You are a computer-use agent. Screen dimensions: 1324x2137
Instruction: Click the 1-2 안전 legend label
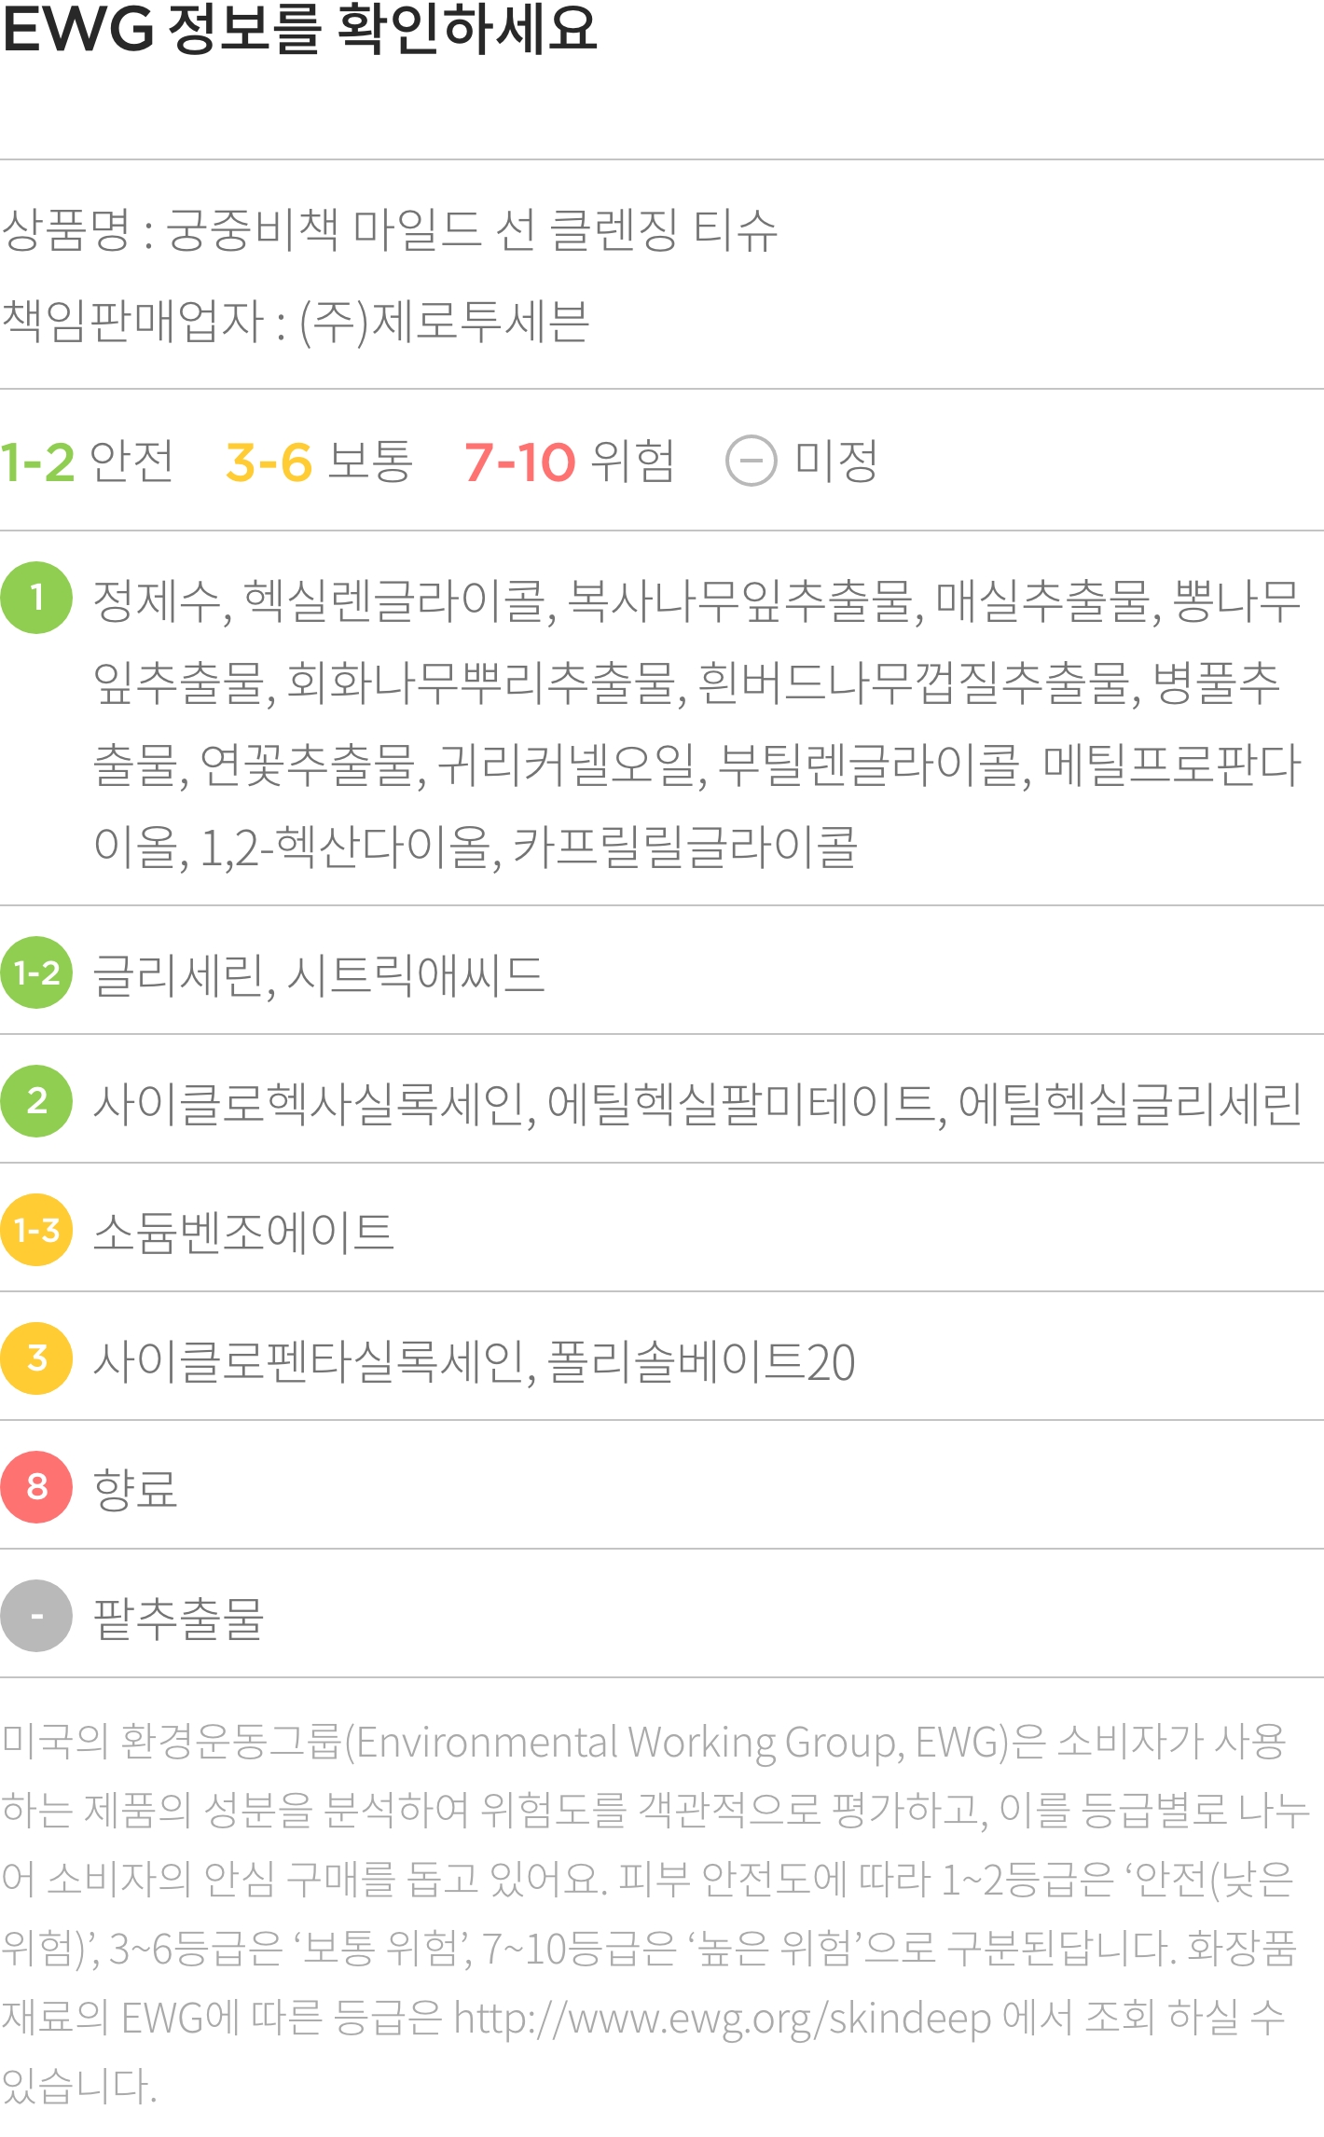(87, 462)
